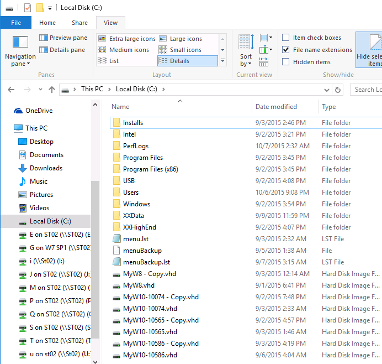Move the layout gallery down one row
Image resolution: width=382 pixels, height=364 pixels.
[222, 50]
